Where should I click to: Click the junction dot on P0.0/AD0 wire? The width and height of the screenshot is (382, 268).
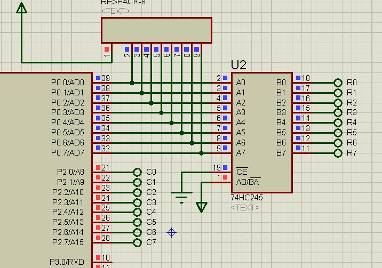pyautogui.click(x=132, y=83)
